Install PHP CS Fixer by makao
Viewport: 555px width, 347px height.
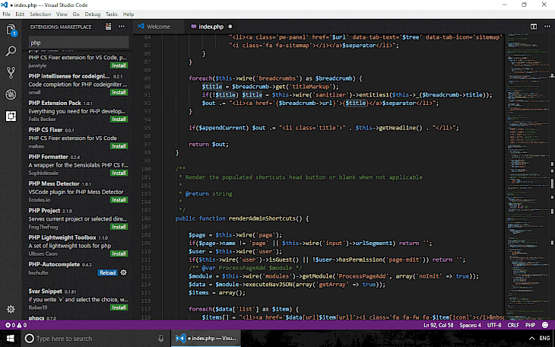pyautogui.click(x=119, y=146)
